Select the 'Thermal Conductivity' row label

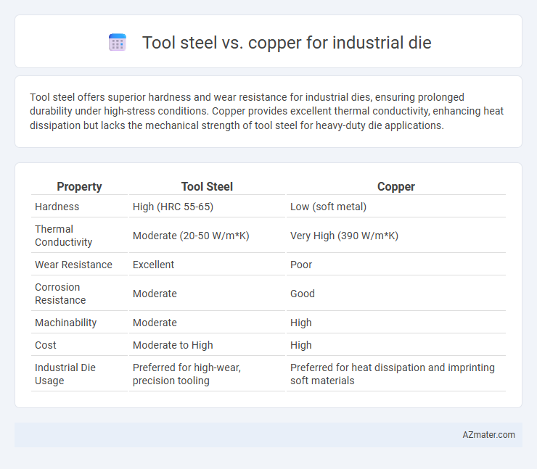[x=63, y=236]
